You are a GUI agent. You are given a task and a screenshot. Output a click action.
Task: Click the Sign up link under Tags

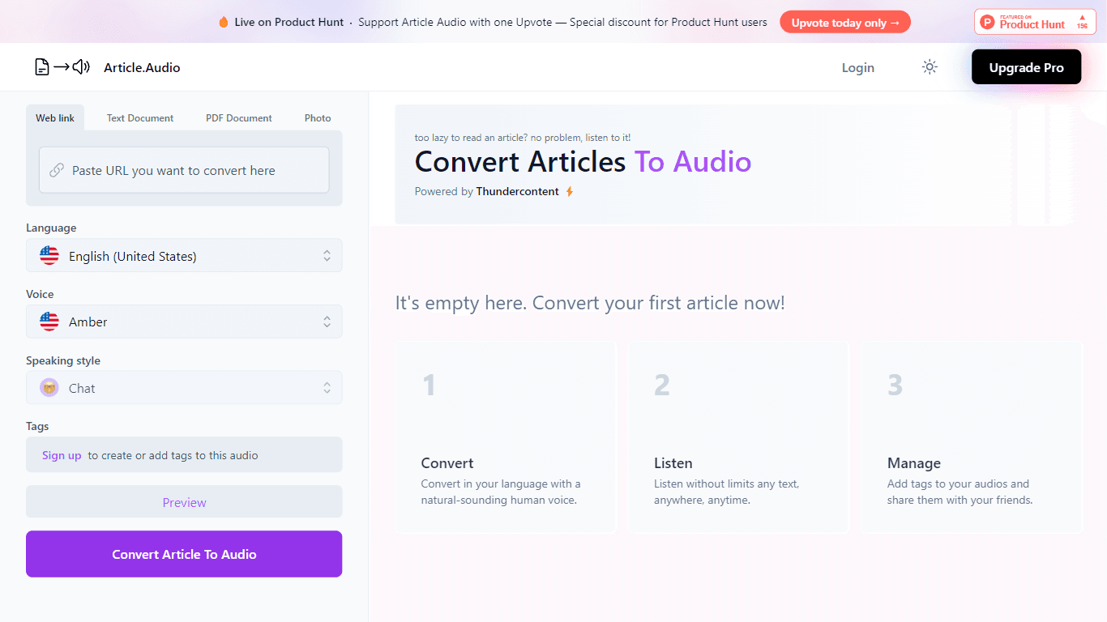(x=62, y=455)
